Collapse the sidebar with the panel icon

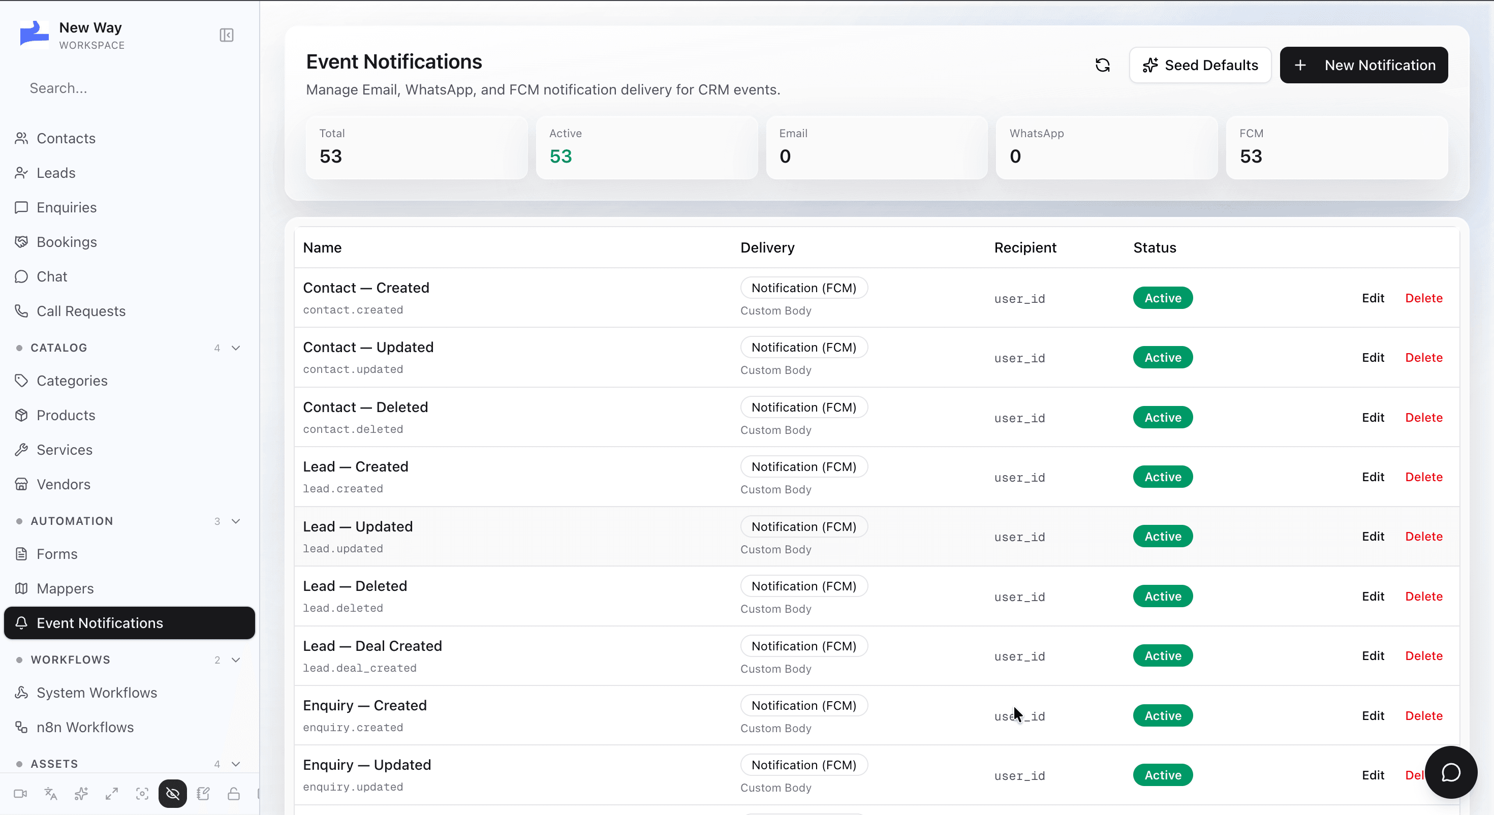226,36
